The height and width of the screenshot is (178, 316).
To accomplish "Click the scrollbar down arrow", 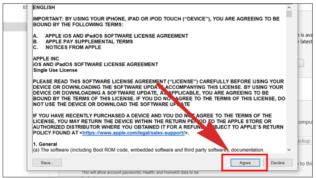I will [289, 150].
